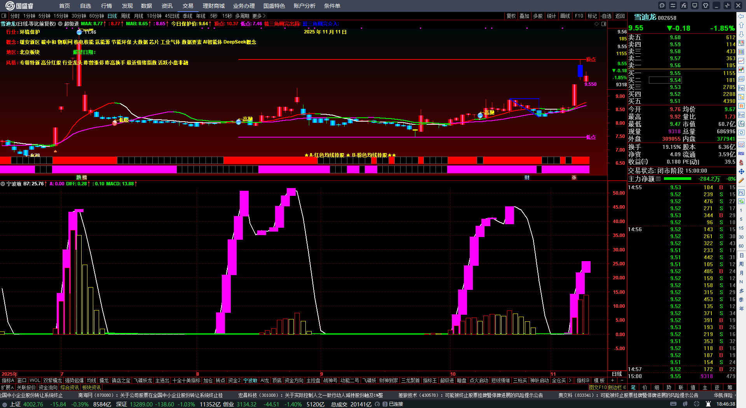Open the settings sliders icon in title bar
This screenshot has height=408, width=746.
[x=673, y=5]
